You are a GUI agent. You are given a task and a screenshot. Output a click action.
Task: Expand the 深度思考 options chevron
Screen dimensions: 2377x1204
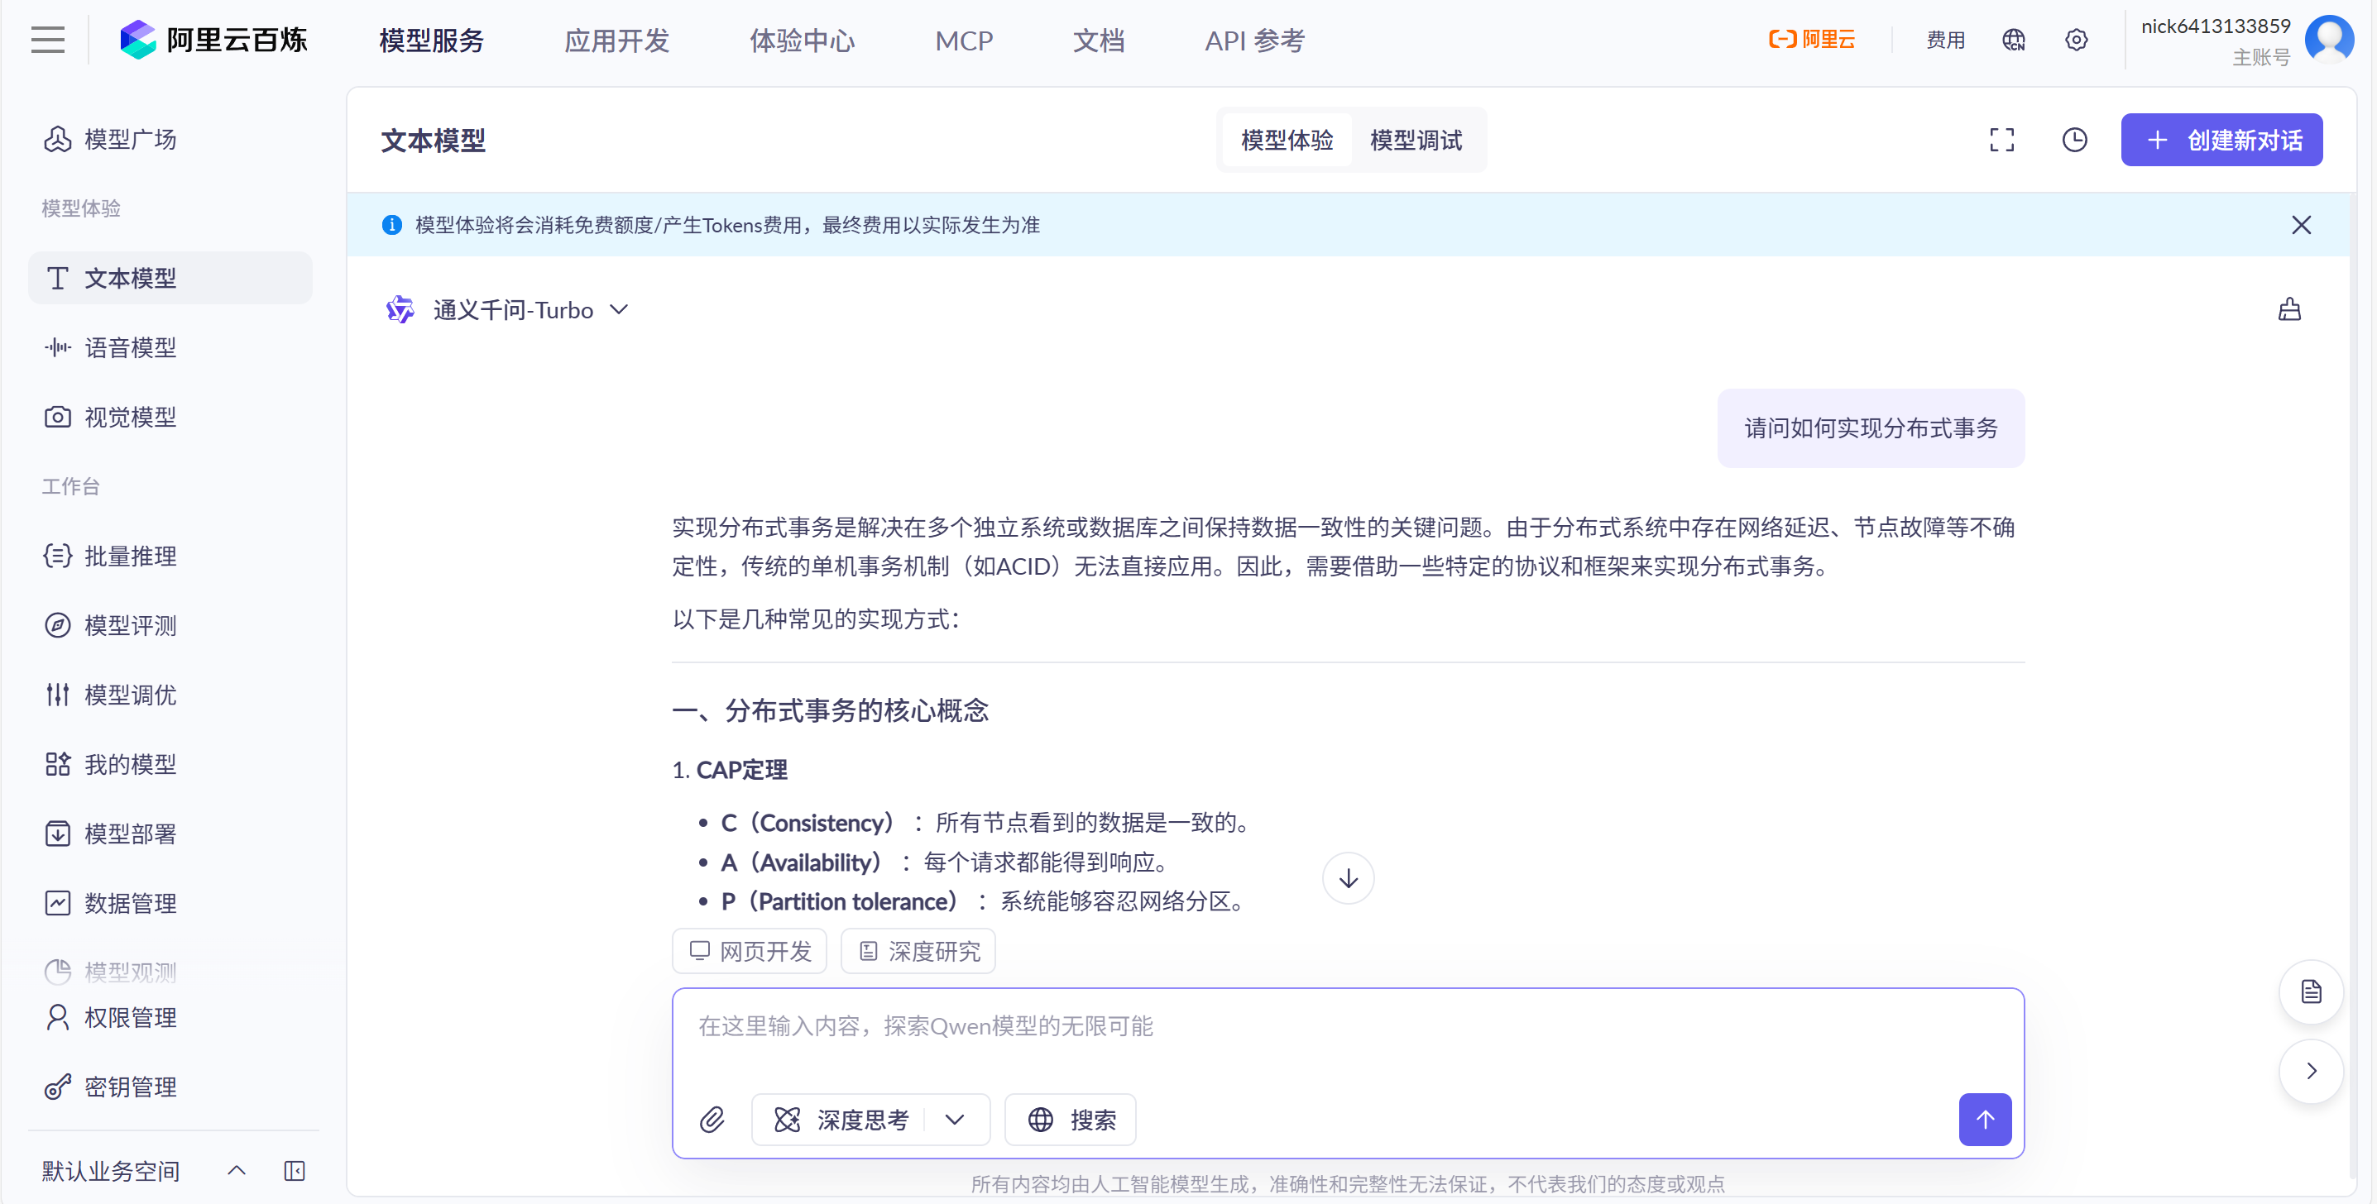955,1120
